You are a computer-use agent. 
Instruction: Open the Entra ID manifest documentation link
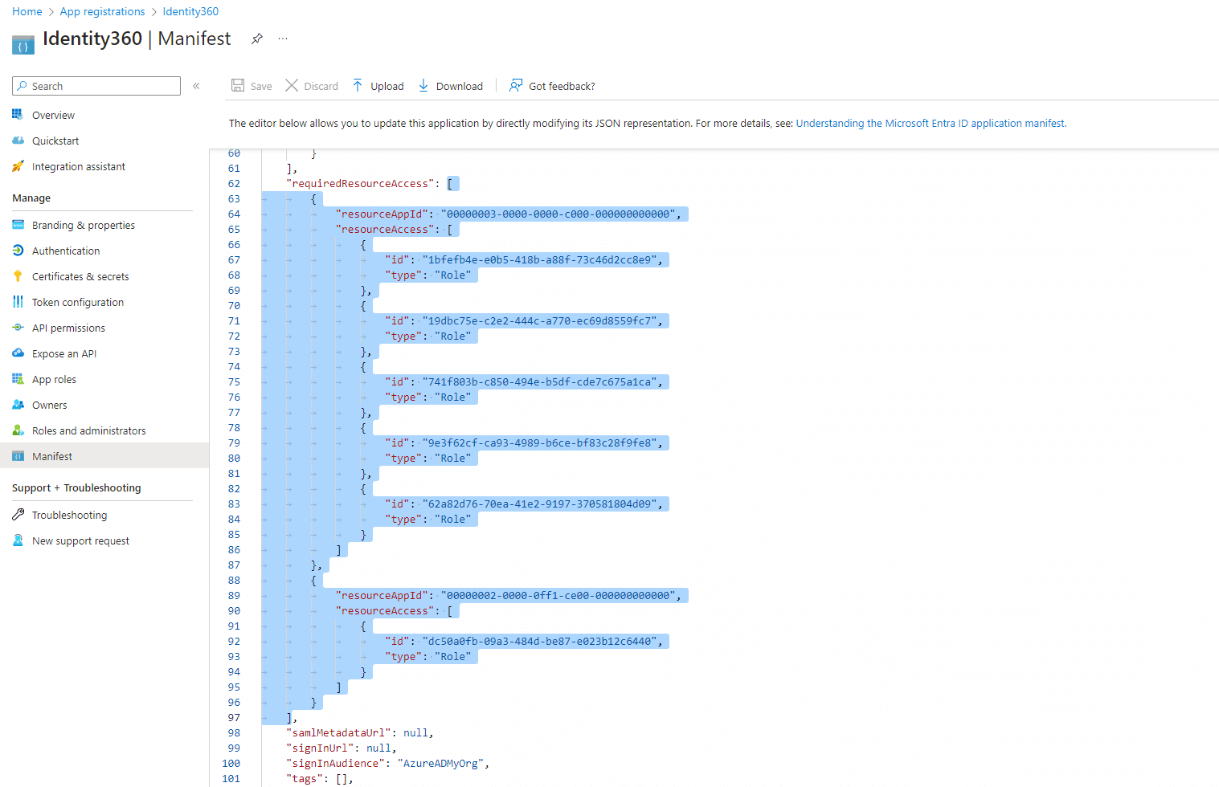[931, 123]
